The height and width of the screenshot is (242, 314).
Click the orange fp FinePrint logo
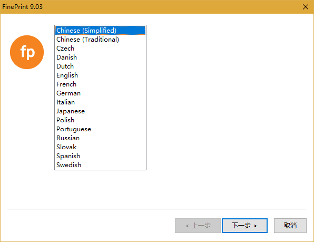coord(27,52)
